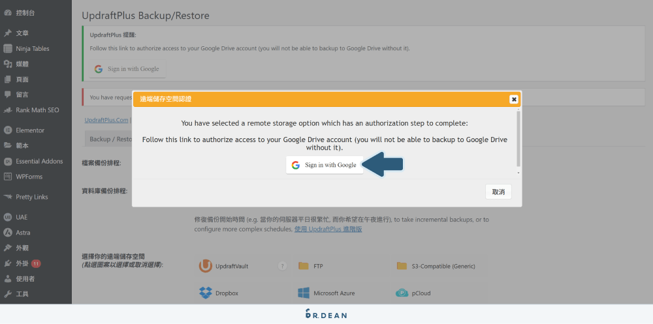Select UpdraftVault remote storage icon
Image resolution: width=653 pixels, height=324 pixels.
point(205,266)
